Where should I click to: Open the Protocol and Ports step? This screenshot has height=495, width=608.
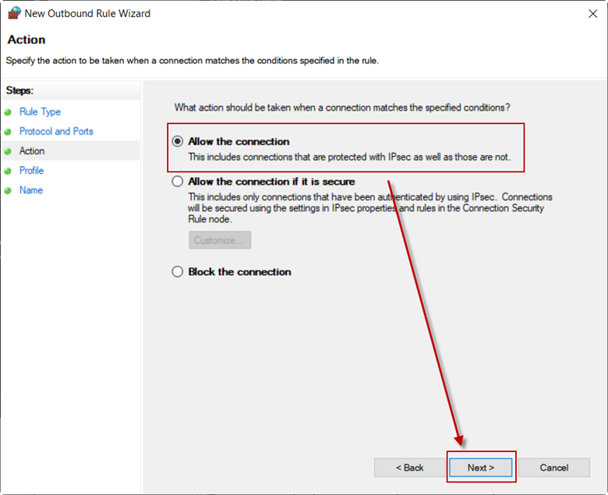click(x=56, y=132)
